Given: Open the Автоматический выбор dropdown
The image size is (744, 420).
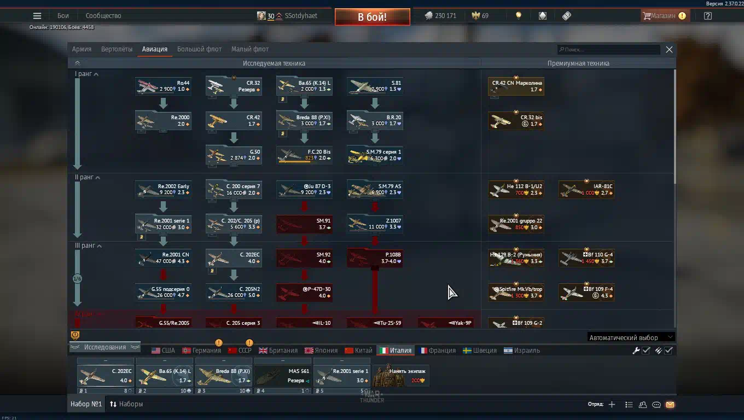Looking at the screenshot, I should [631, 337].
